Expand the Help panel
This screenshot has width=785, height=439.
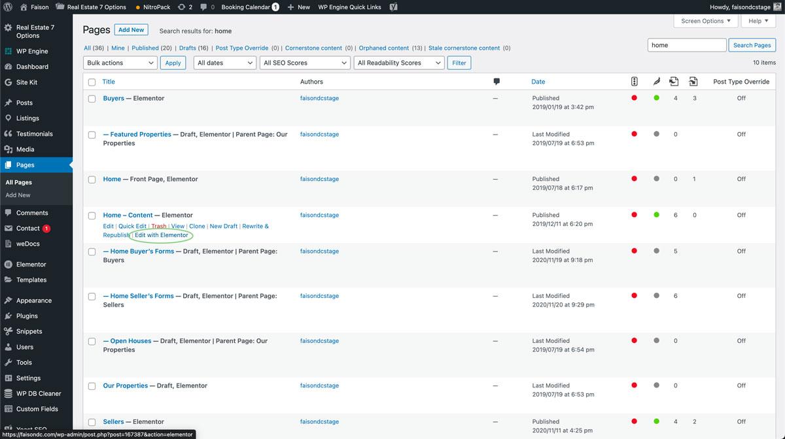point(759,21)
